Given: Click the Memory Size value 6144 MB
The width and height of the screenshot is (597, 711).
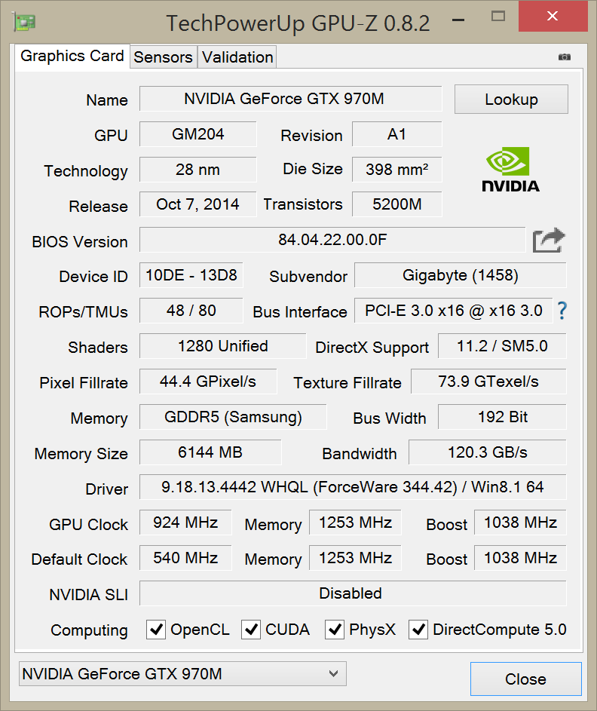Looking at the screenshot, I should (210, 452).
